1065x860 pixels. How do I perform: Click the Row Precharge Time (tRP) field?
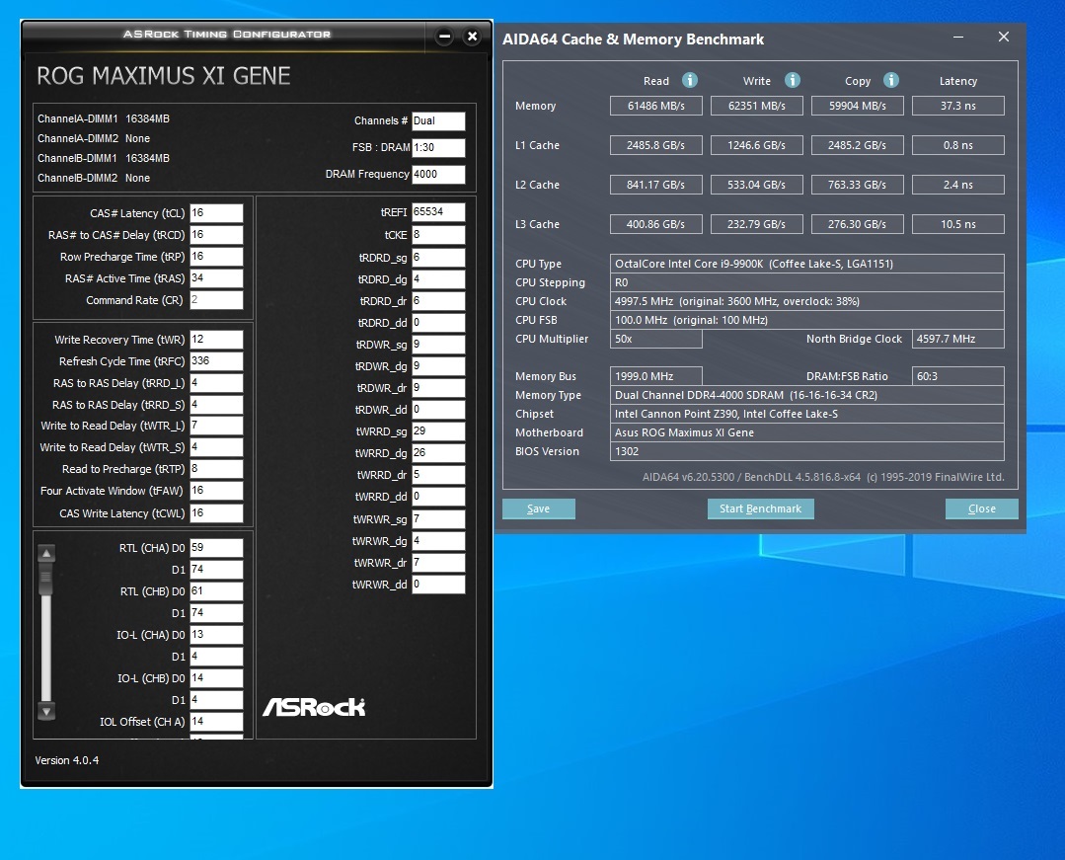point(216,257)
